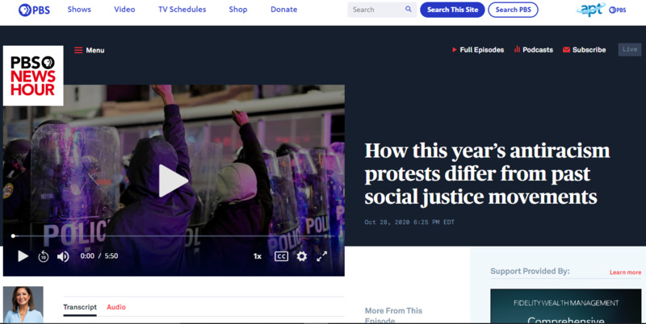Open Full Episodes link
646x324 pixels.
point(478,50)
